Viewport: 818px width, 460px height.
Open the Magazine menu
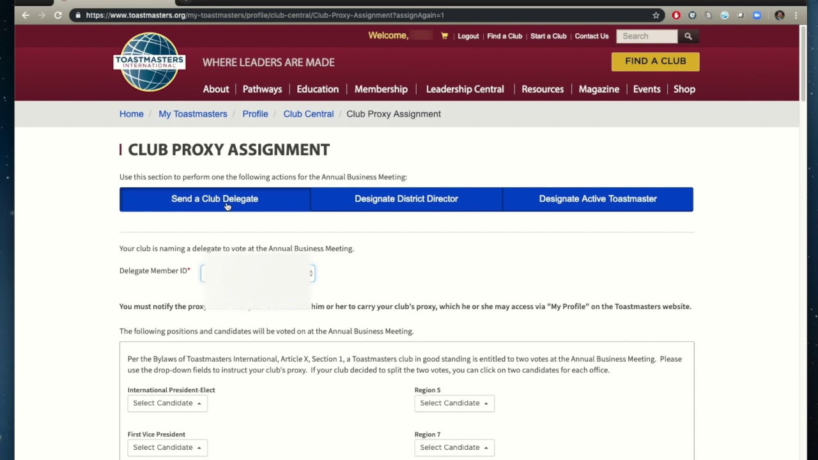(599, 89)
